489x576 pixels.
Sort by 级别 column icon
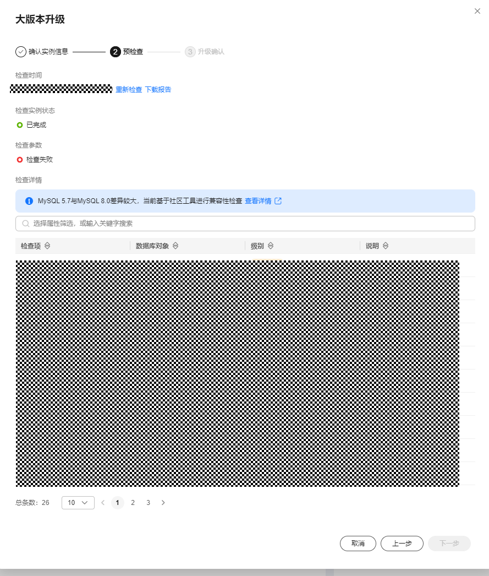[271, 246]
